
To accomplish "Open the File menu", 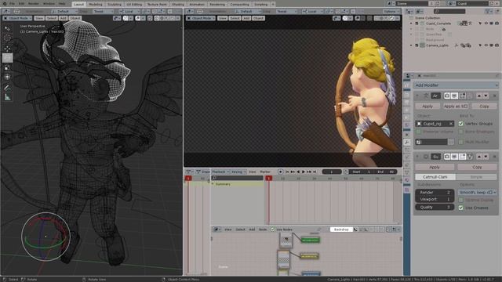I will pos(13,3).
